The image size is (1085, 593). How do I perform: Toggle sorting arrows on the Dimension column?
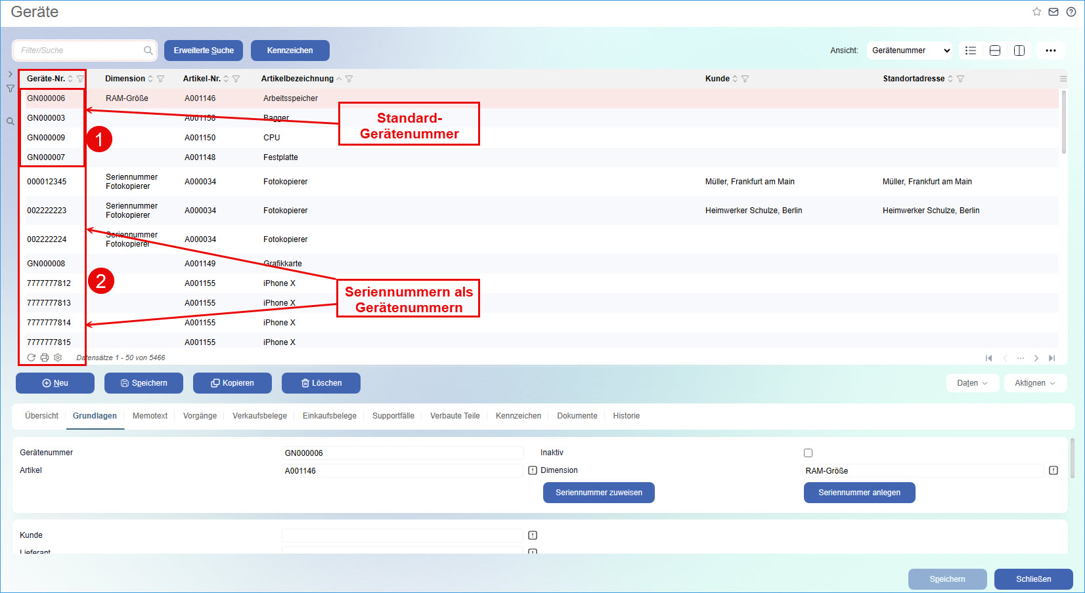click(150, 79)
